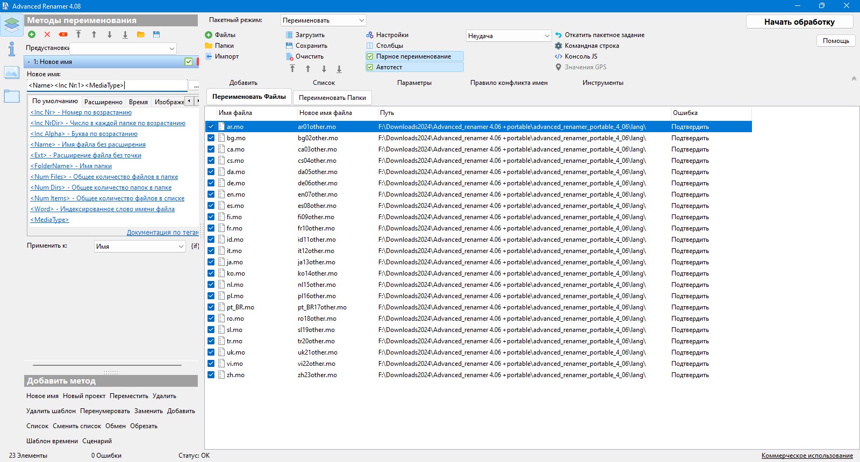Image resolution: width=860 pixels, height=462 pixels.
Task: Open the image preview sidebar icon
Action: coord(11,72)
